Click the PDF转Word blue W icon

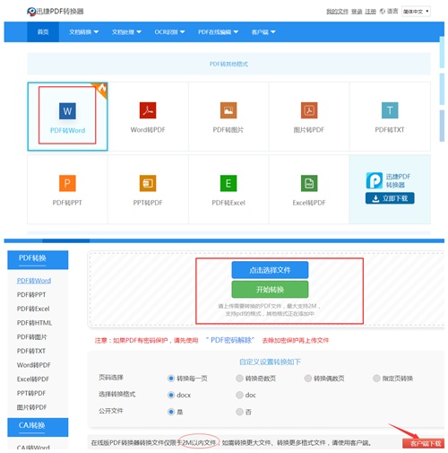click(67, 111)
